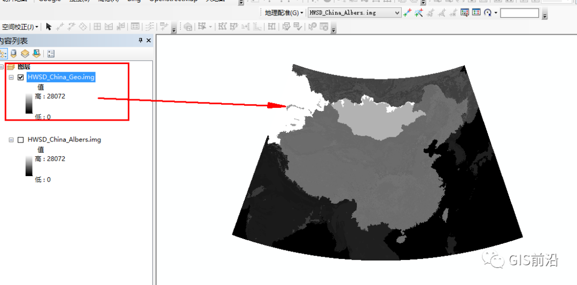Close the table of contents panel
This screenshot has width=577, height=285.
[149, 41]
